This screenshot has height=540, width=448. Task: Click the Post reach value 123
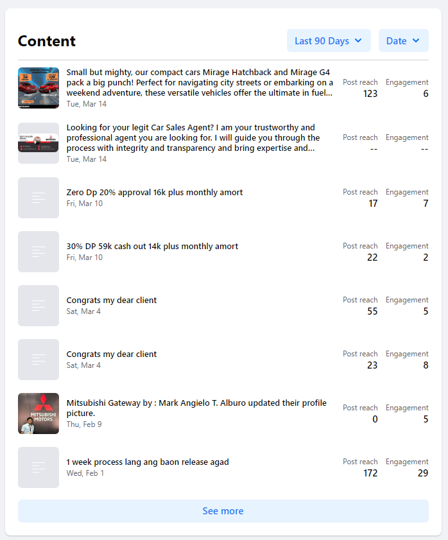point(370,94)
